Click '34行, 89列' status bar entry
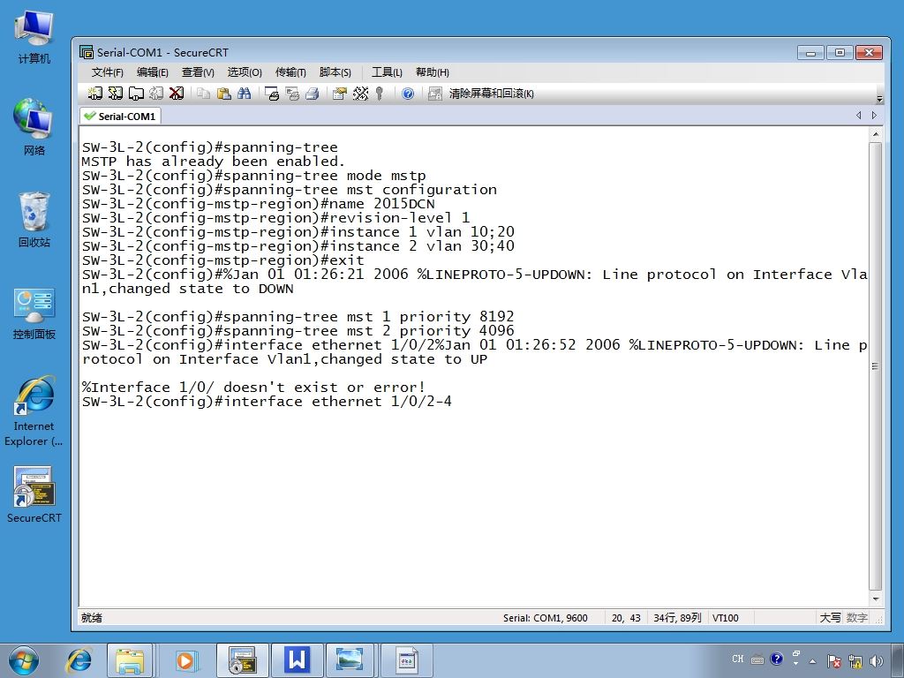 pos(677,618)
